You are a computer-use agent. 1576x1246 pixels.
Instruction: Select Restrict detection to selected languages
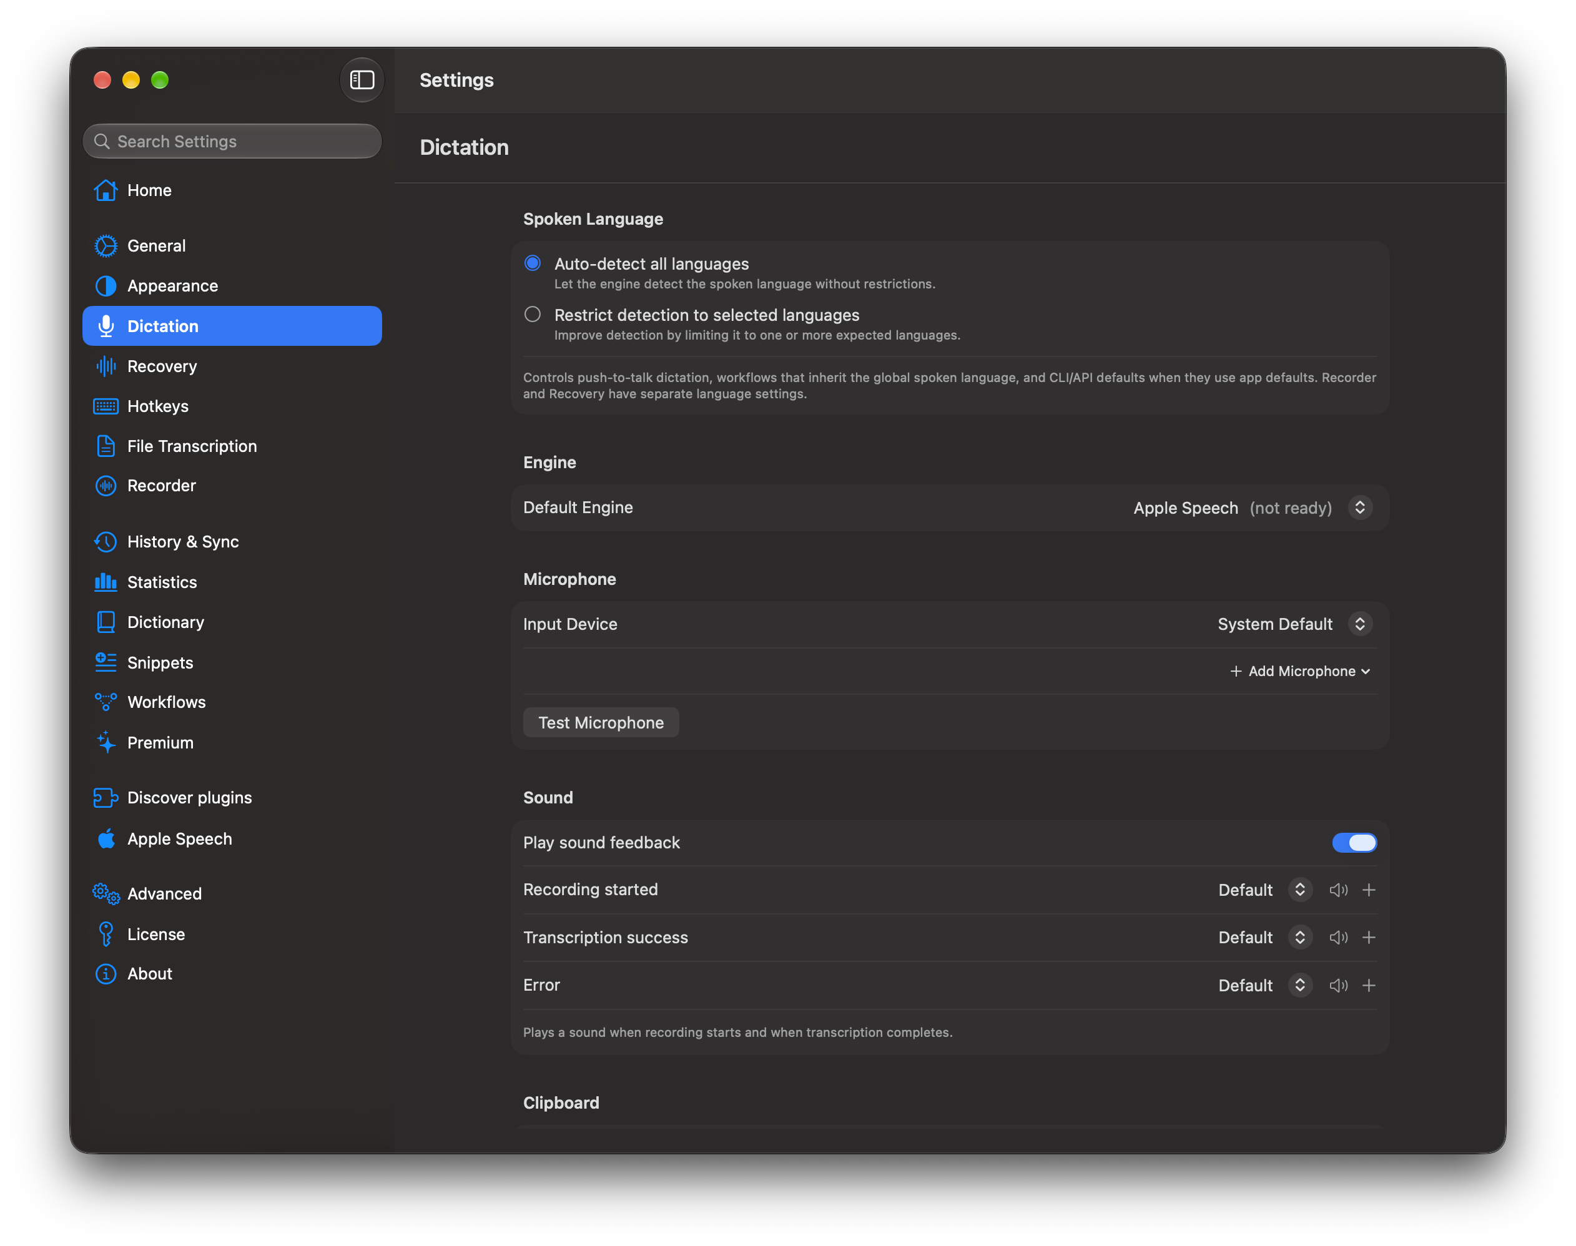(533, 315)
